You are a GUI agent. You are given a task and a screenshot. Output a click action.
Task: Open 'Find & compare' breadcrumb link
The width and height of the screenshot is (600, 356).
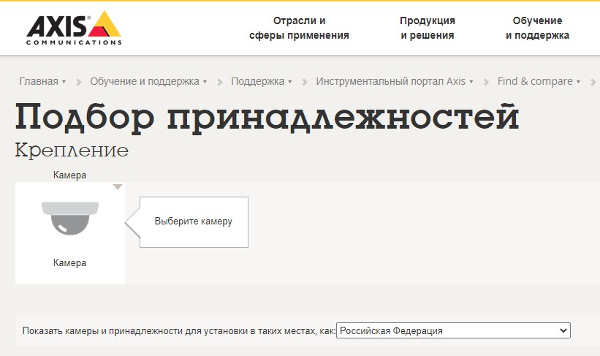(535, 82)
